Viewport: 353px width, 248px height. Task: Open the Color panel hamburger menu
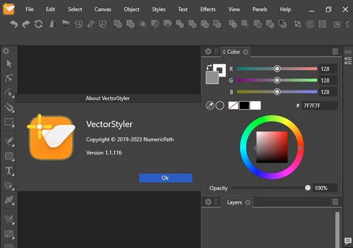[335, 52]
